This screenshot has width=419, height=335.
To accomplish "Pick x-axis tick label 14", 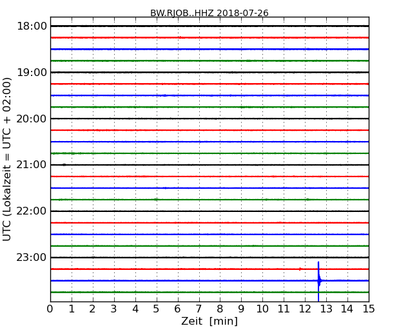I will click(x=347, y=309).
